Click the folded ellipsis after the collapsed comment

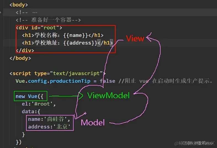[x=35, y=13]
